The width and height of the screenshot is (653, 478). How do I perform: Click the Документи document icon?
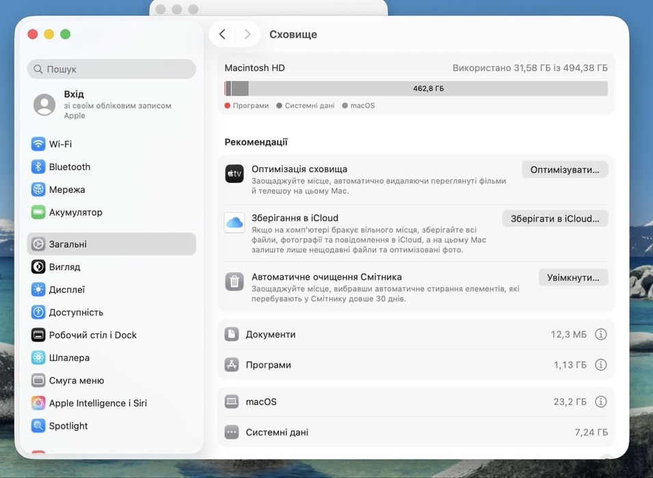point(232,334)
